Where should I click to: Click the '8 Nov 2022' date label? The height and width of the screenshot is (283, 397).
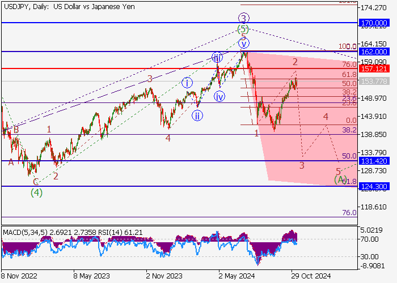[19, 276]
